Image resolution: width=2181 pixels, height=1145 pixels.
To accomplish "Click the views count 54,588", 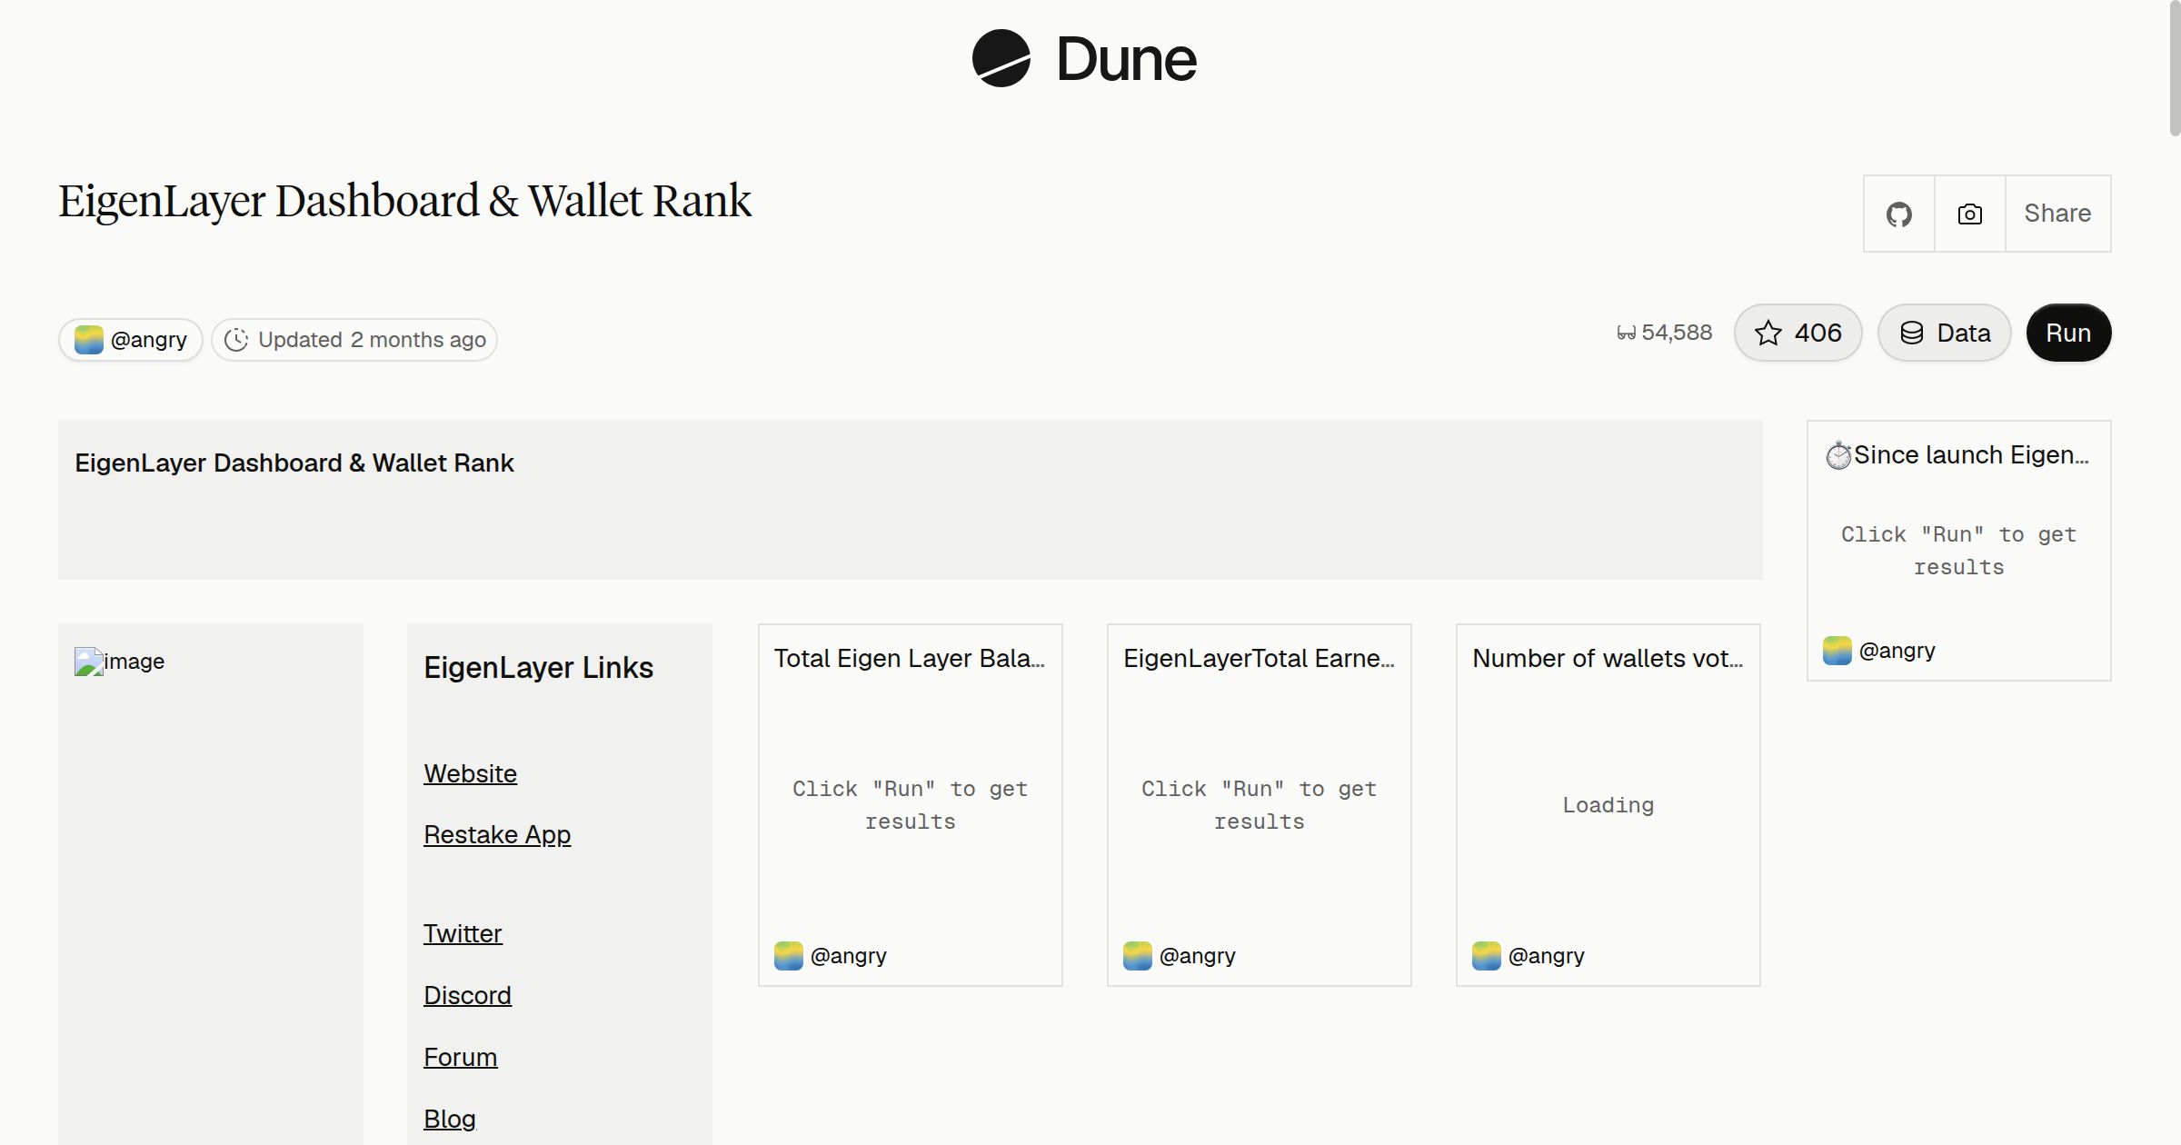I will 1665,333.
